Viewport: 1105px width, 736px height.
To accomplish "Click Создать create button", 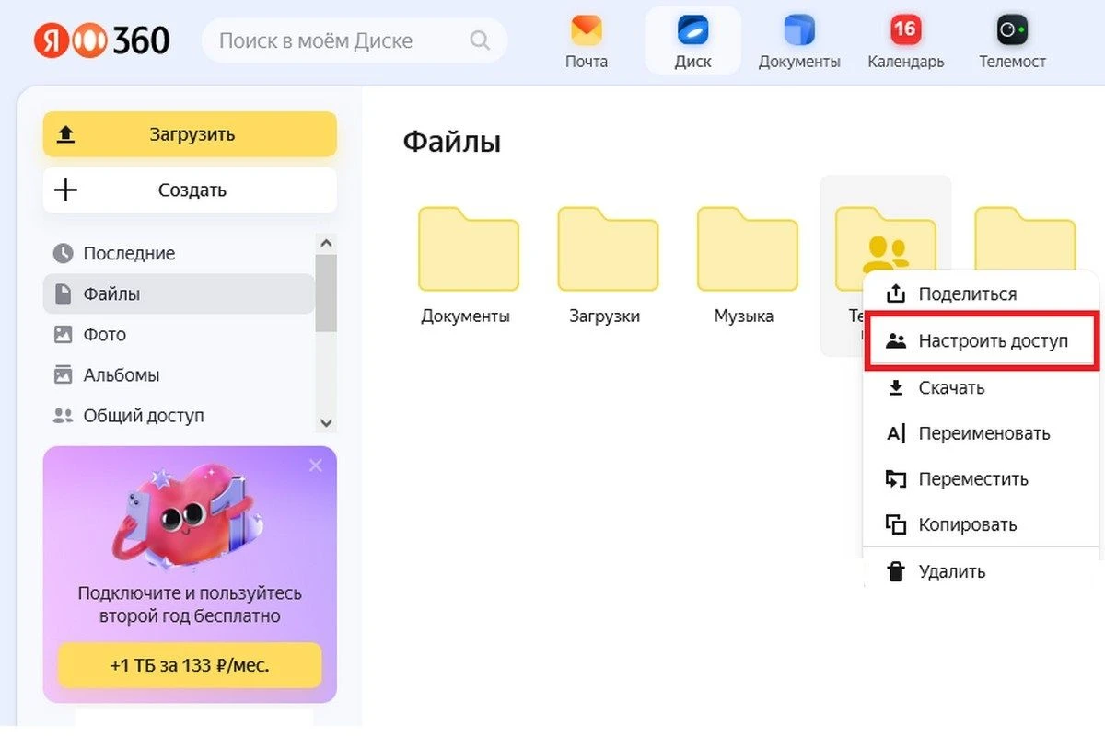I will click(190, 190).
